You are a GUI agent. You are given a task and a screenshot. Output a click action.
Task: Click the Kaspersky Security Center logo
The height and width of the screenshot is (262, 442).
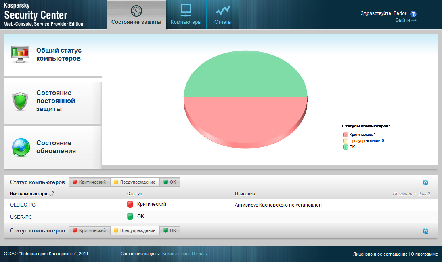(x=44, y=15)
